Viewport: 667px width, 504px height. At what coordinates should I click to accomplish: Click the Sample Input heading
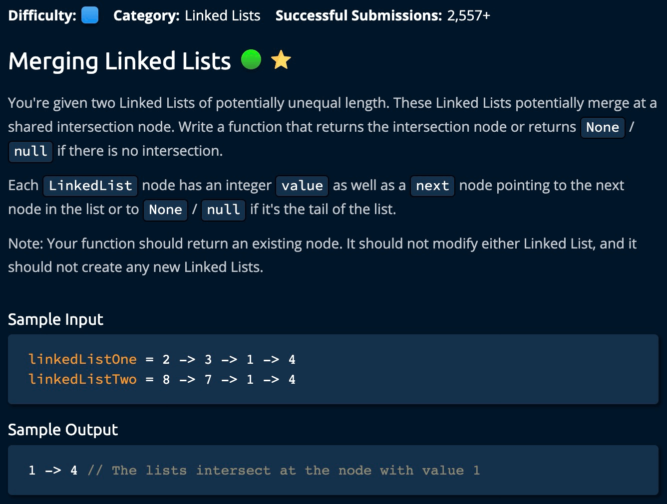tap(55, 319)
